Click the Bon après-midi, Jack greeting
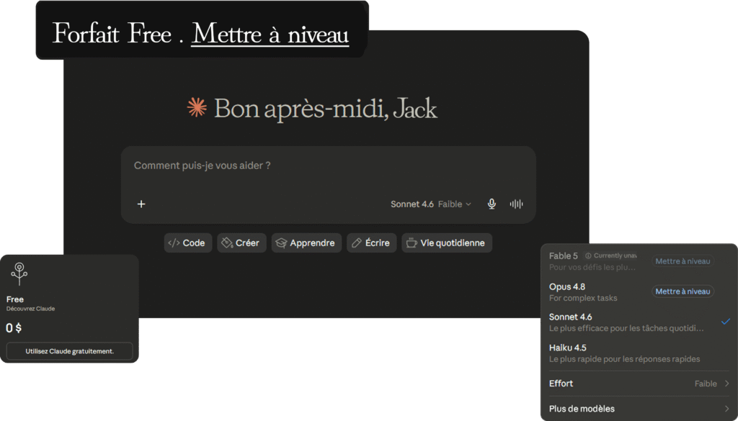This screenshot has width=738, height=421. pos(326,108)
